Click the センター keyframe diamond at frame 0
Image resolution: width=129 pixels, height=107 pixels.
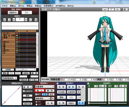17,33
